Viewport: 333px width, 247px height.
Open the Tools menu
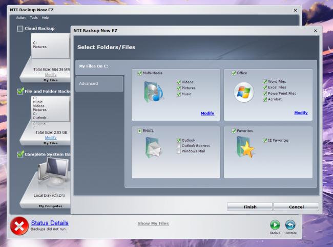click(x=33, y=18)
